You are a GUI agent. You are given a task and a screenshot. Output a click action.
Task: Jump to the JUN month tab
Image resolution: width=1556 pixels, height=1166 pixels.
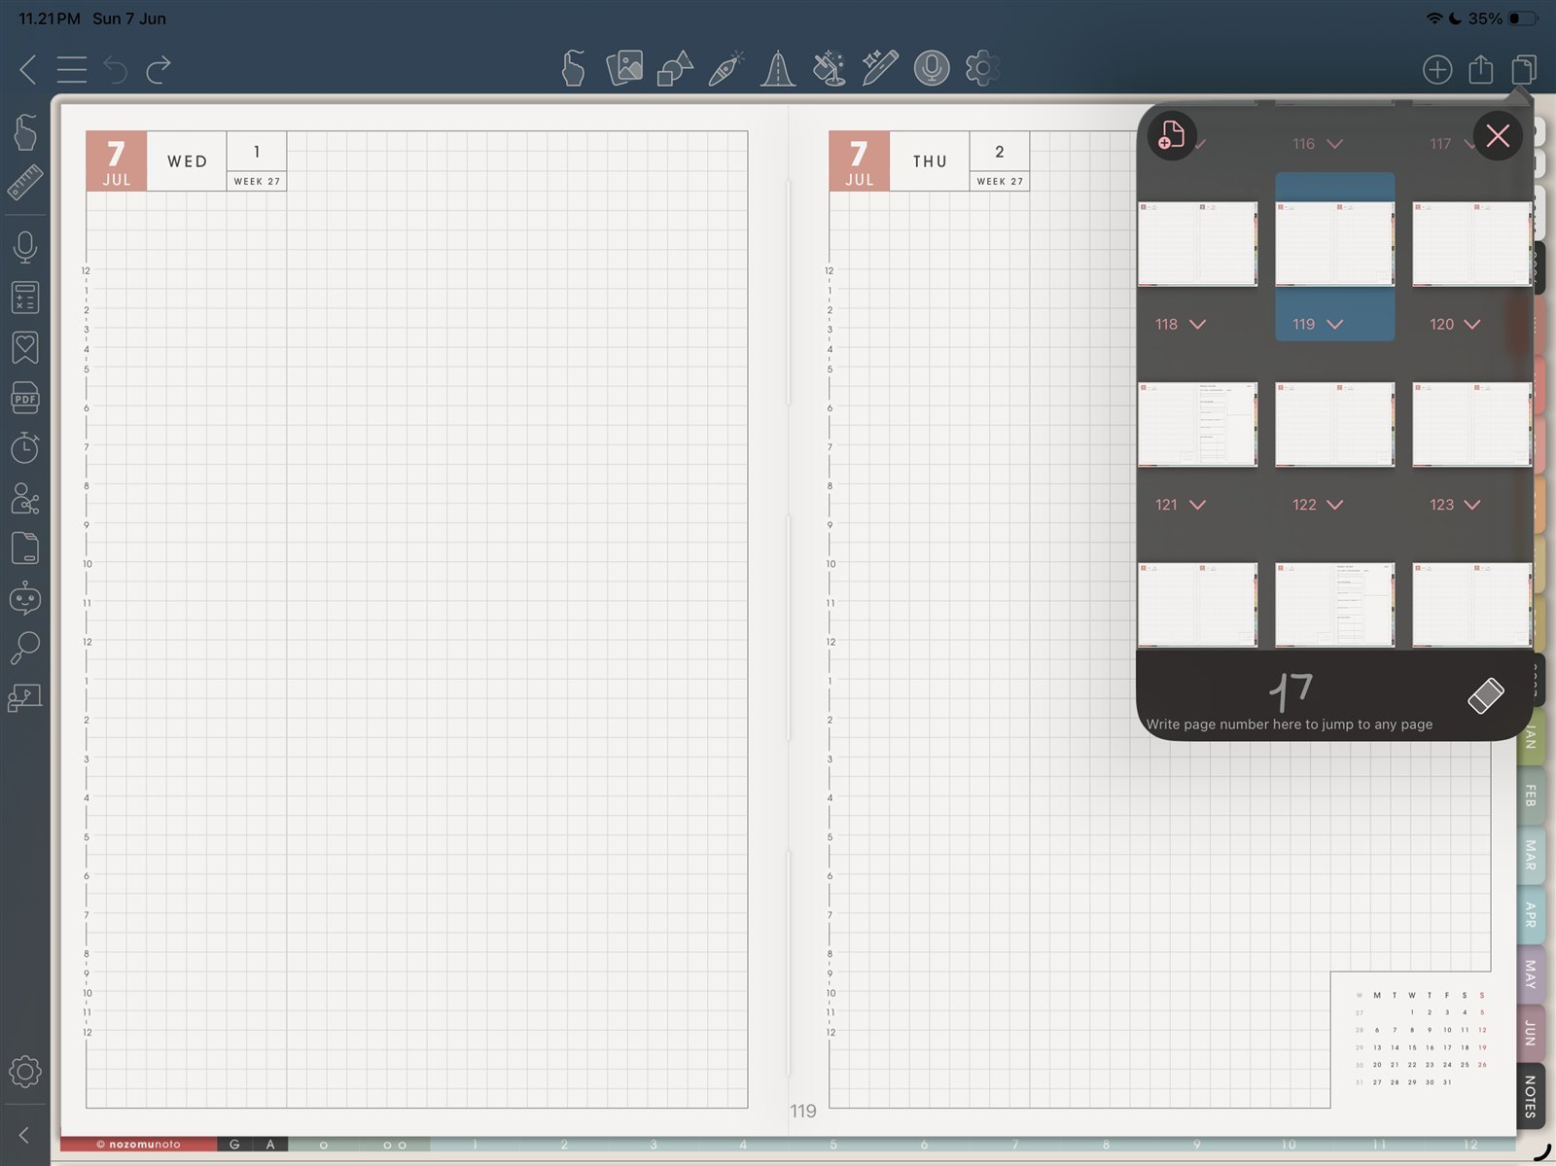click(1530, 1033)
